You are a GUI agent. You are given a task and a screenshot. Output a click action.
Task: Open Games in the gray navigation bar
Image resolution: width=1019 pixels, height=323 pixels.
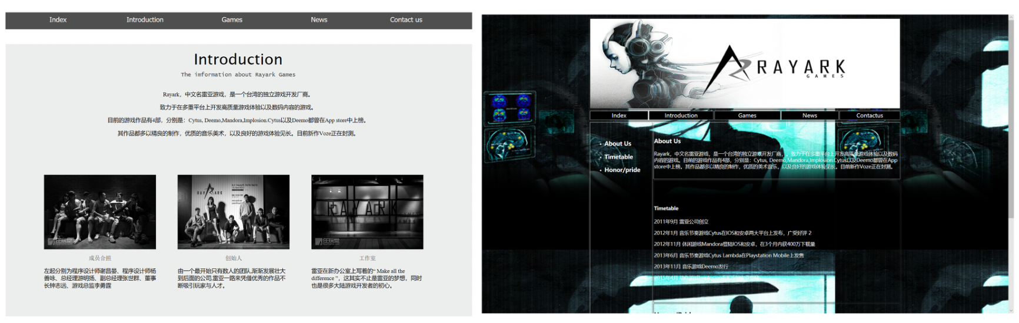pos(232,20)
